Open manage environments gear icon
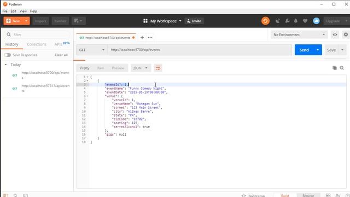The image size is (350, 197). pyautogui.click(x=346, y=34)
